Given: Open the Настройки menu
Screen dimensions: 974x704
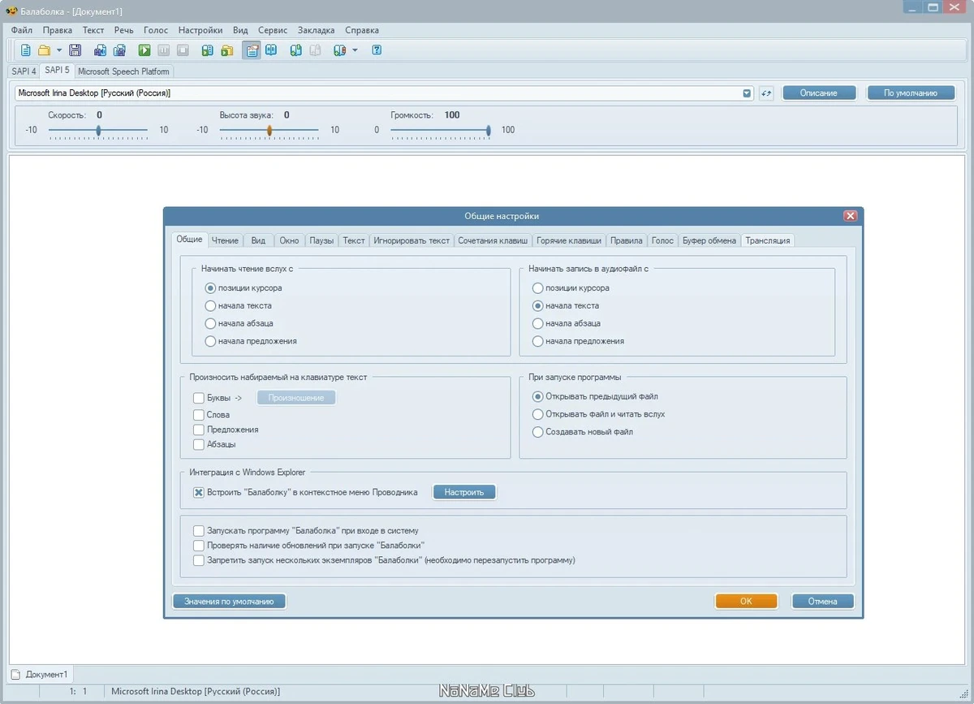Looking at the screenshot, I should pyautogui.click(x=200, y=30).
